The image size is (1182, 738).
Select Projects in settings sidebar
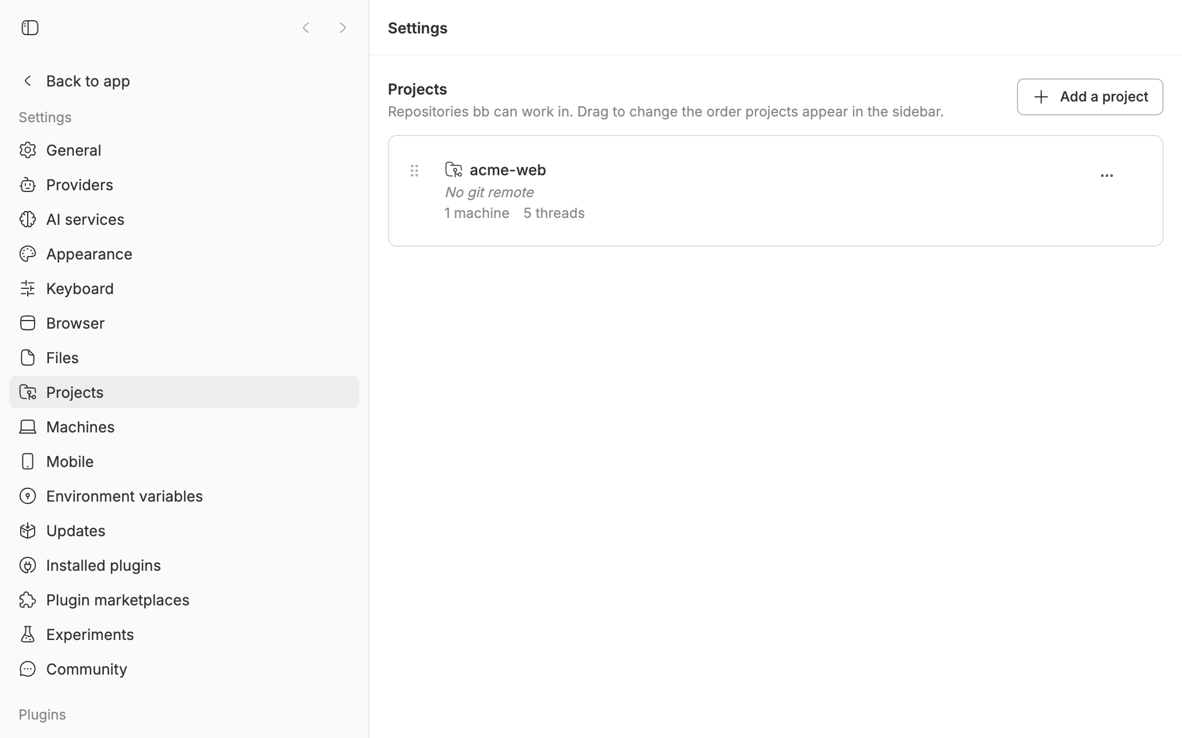pos(184,392)
